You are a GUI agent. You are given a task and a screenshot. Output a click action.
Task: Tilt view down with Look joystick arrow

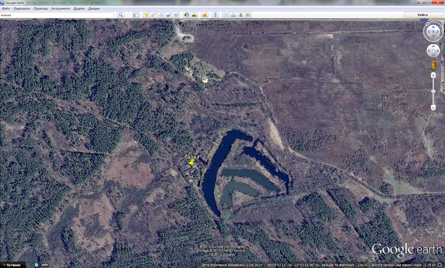click(x=434, y=37)
